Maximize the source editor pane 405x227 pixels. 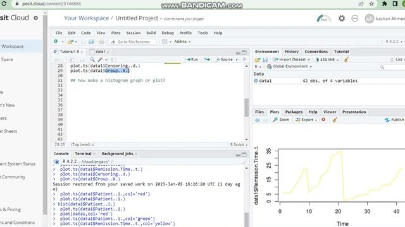(x=244, y=53)
